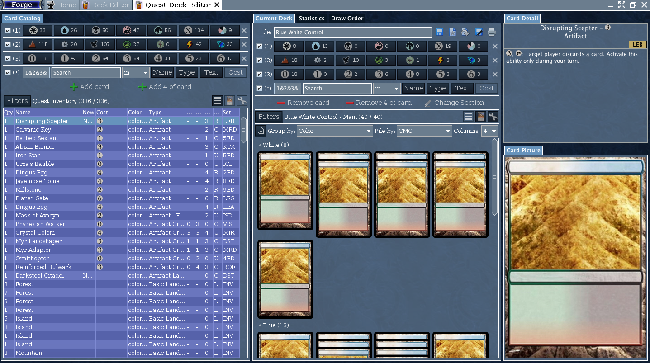Open Current Deck wrench settings
Image resolution: width=650 pixels, height=363 pixels.
coord(493,117)
